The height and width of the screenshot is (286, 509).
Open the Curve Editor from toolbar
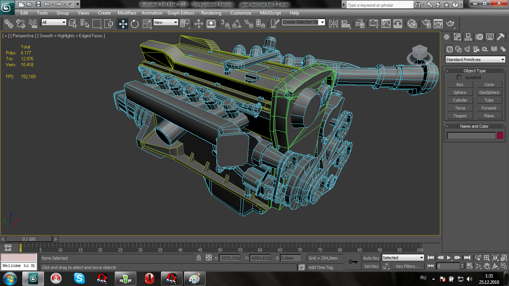coord(386,24)
